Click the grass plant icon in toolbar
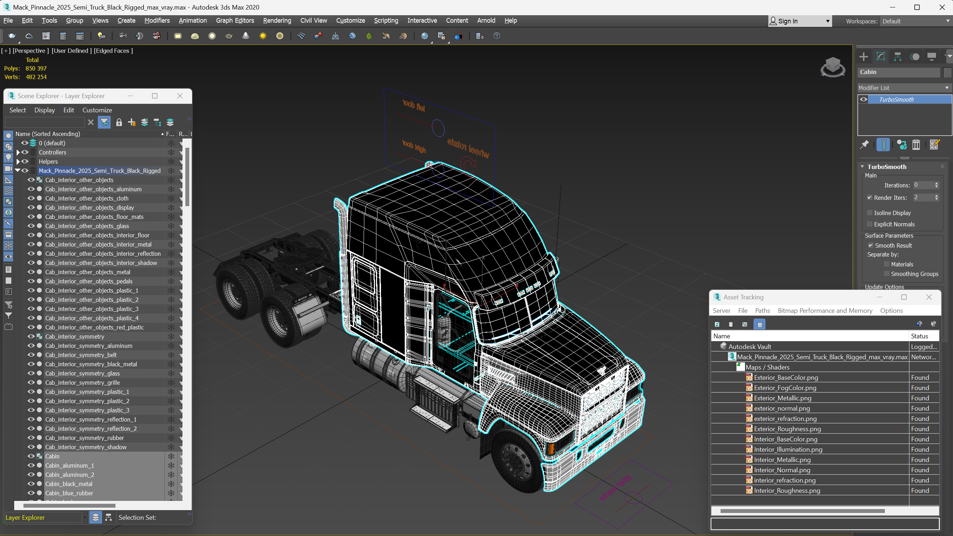This screenshot has width=953, height=536. click(x=369, y=36)
